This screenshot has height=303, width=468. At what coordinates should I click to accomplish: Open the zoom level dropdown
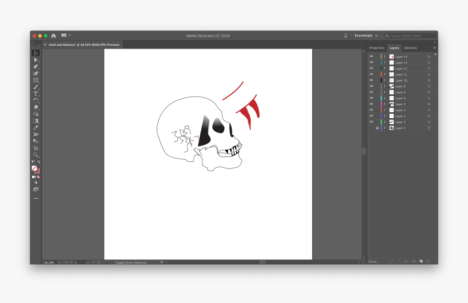(x=59, y=262)
